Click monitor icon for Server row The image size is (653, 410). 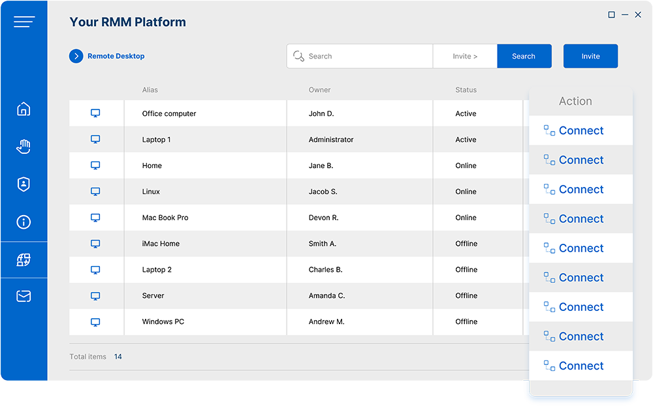[x=95, y=296]
